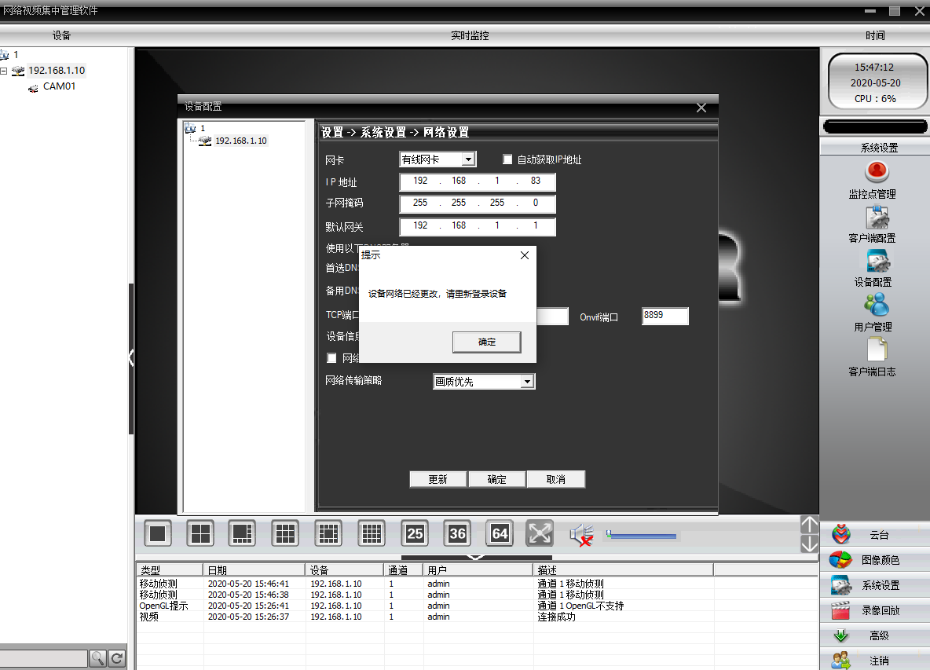Open the 录像回放 panel tab

(875, 610)
